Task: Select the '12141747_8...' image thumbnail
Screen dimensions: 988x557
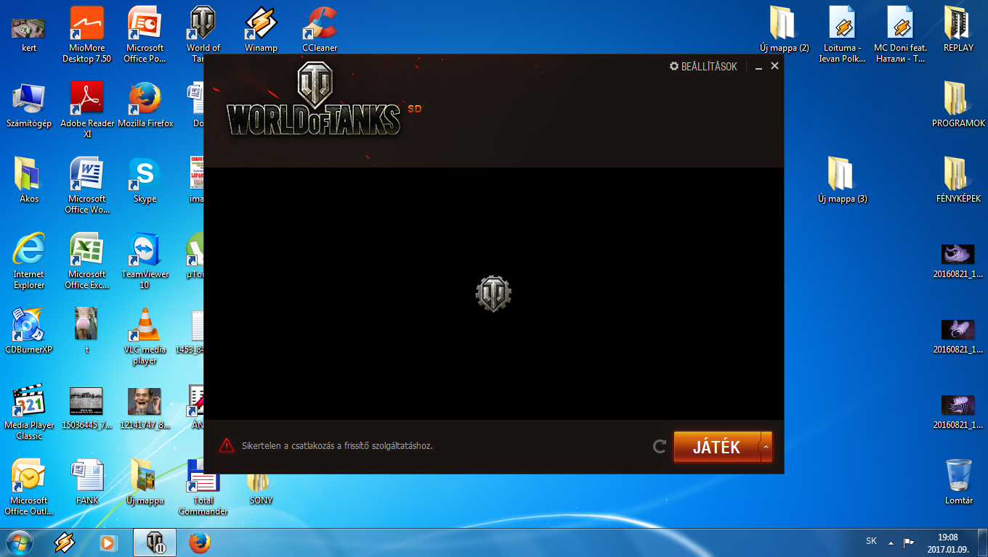Action: [145, 408]
